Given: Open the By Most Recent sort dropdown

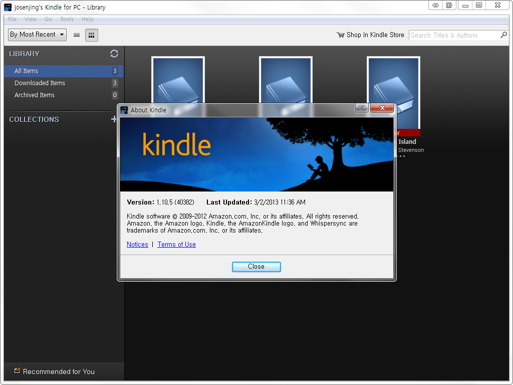Looking at the screenshot, I should 37,35.
